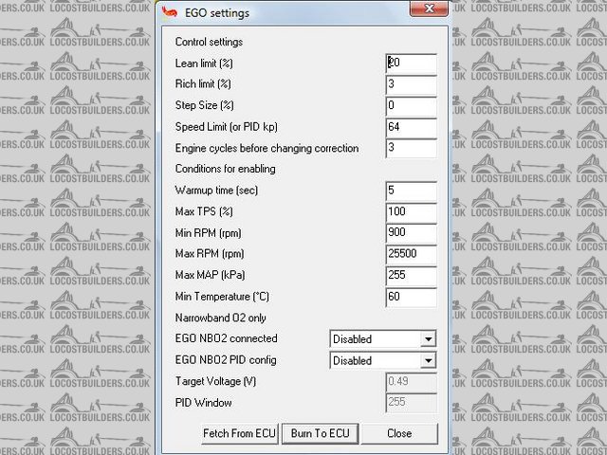Select the Max TPS (%) field
Viewport: 607px width, 455px height.
point(411,212)
